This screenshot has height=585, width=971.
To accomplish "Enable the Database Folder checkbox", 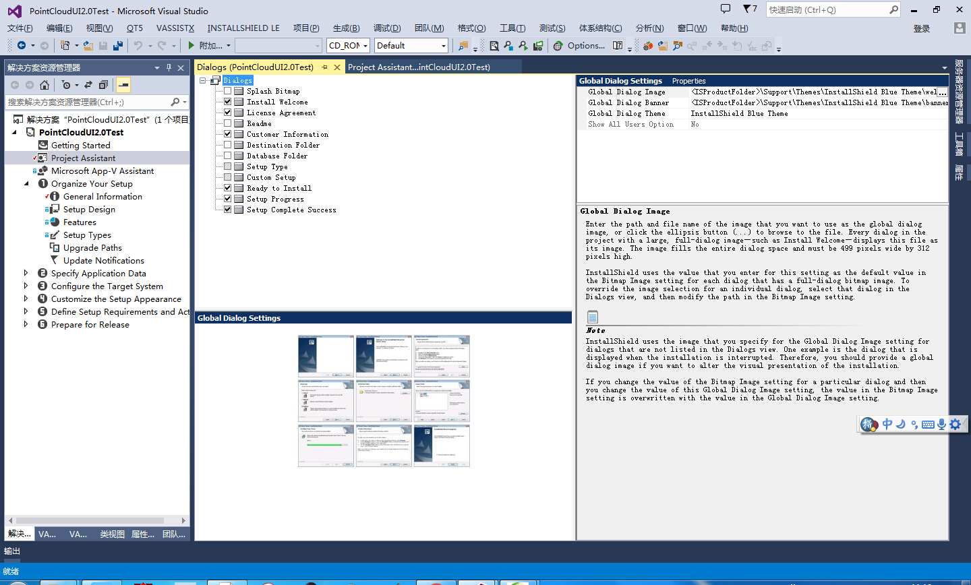I will [228, 156].
